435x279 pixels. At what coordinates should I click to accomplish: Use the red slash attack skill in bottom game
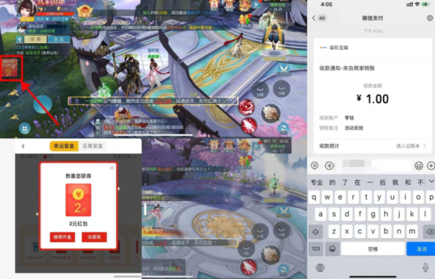(x=248, y=266)
